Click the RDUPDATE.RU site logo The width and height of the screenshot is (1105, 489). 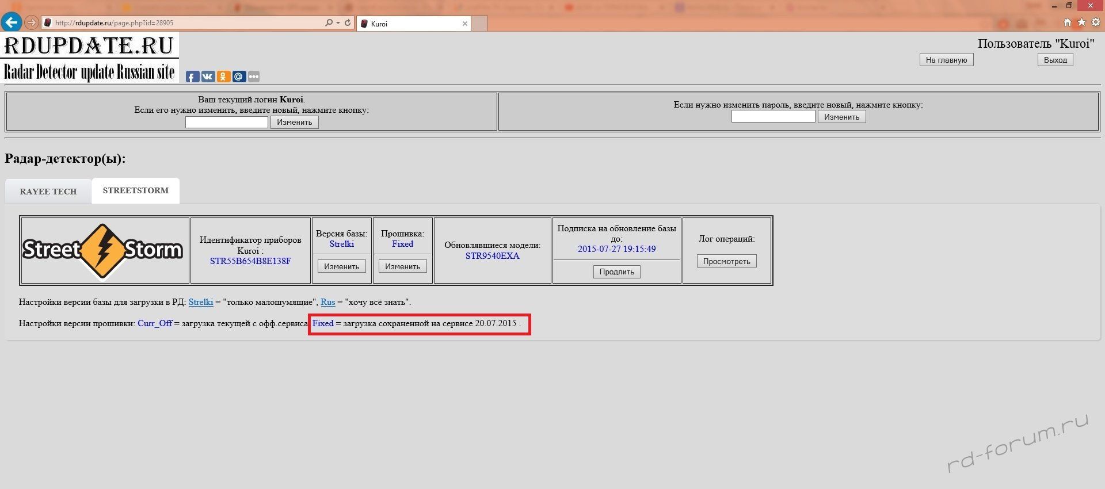pos(90,57)
